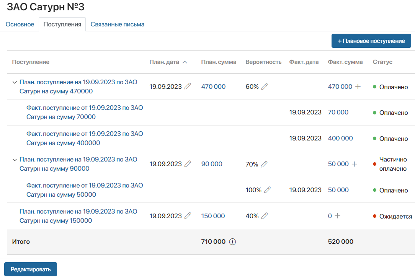The image size is (415, 279).
Task: Open План. поступление на сумму 90000 link
Action: tap(78, 164)
